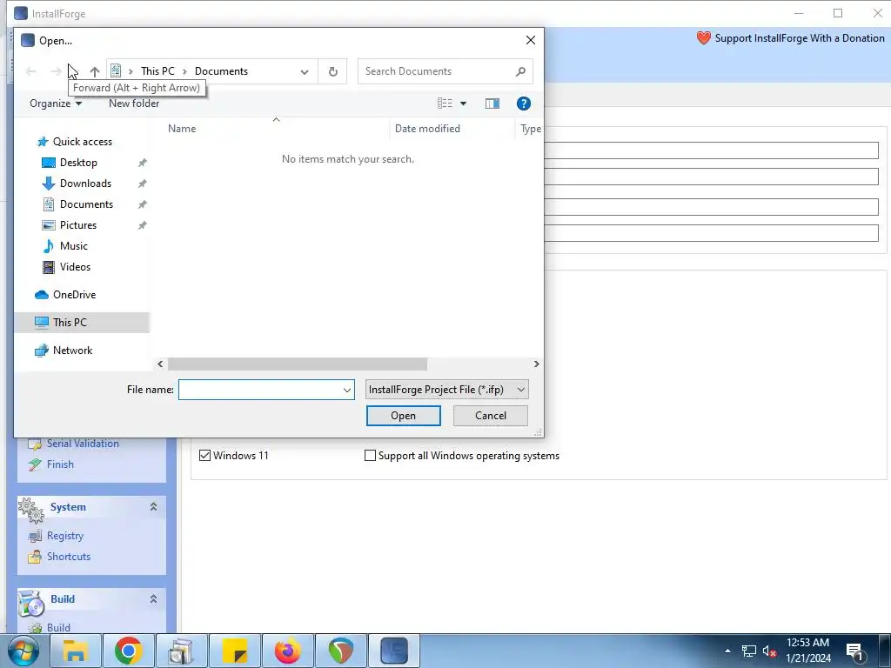
Task: Select Music in the sidebar
Action: click(x=74, y=246)
